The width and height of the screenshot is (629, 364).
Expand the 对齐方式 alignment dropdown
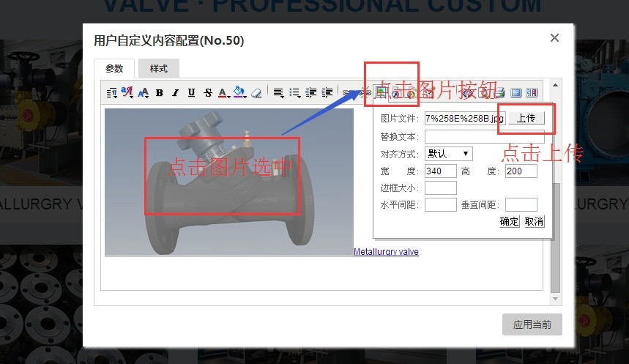coord(448,154)
